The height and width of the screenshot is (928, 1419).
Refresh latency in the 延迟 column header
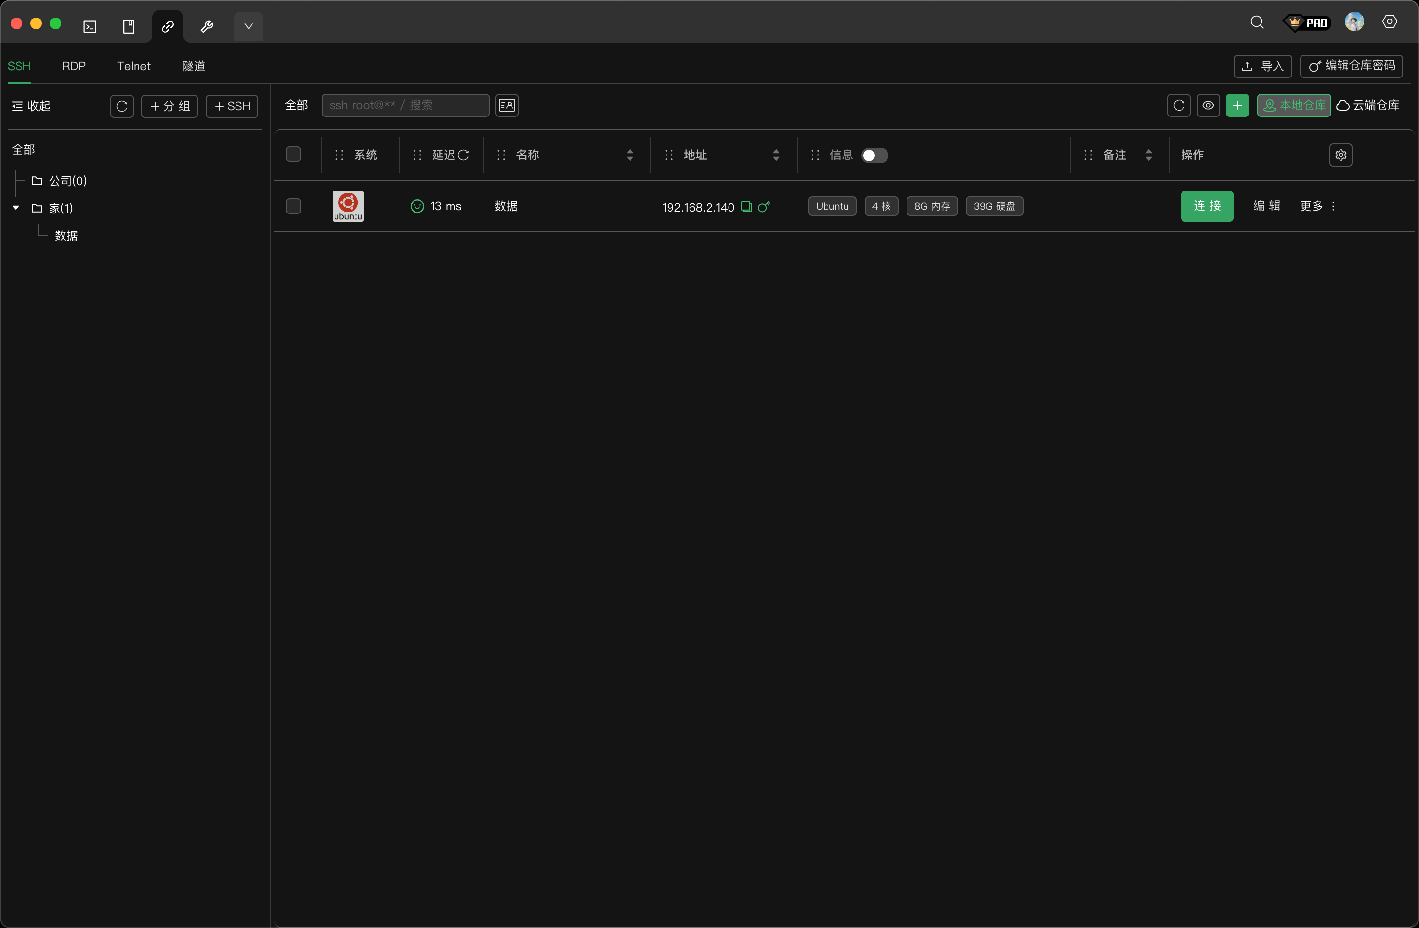pos(463,155)
